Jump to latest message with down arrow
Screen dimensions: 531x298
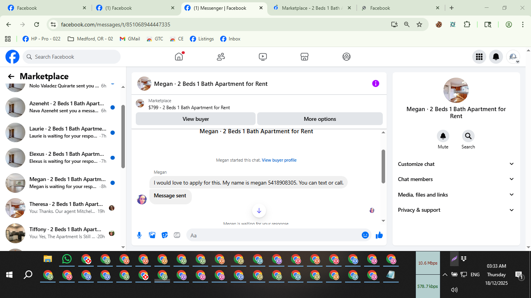point(259,211)
